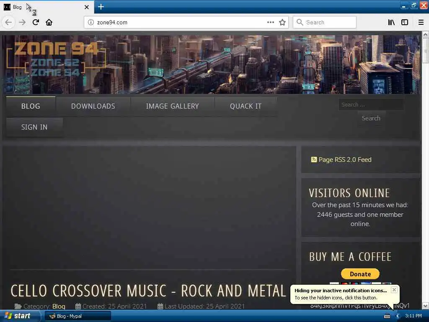Reload the current page
Screen dimensions: 429x322
36,22
